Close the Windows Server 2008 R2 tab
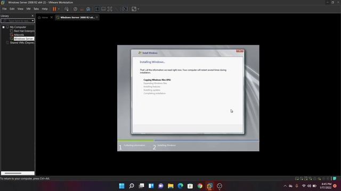The height and width of the screenshot is (191, 341). click(x=97, y=18)
